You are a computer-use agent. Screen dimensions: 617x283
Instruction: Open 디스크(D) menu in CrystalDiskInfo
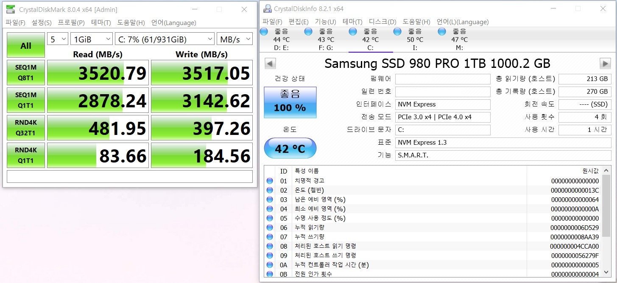[x=382, y=22]
